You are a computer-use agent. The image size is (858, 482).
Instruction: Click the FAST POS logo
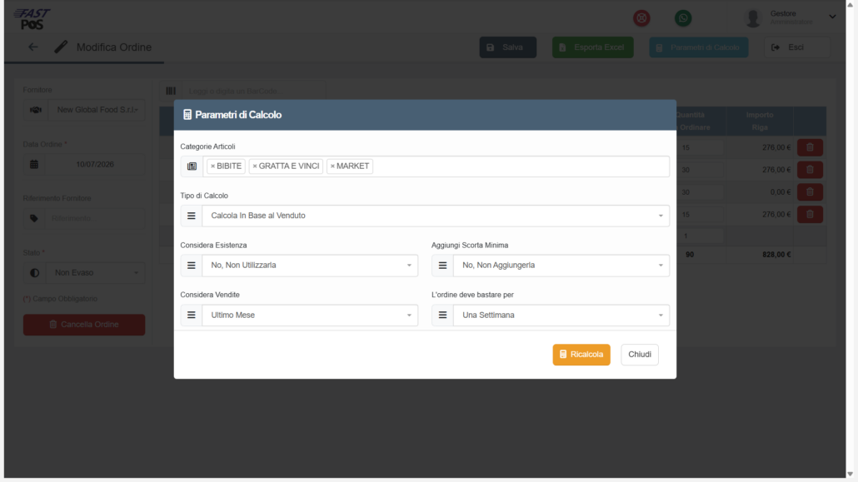click(x=32, y=19)
